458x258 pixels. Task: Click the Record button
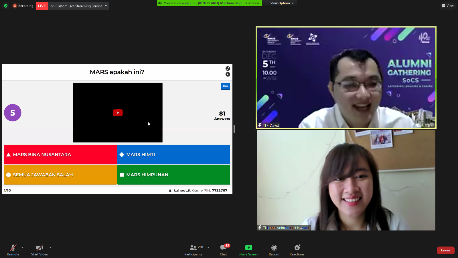click(x=274, y=250)
